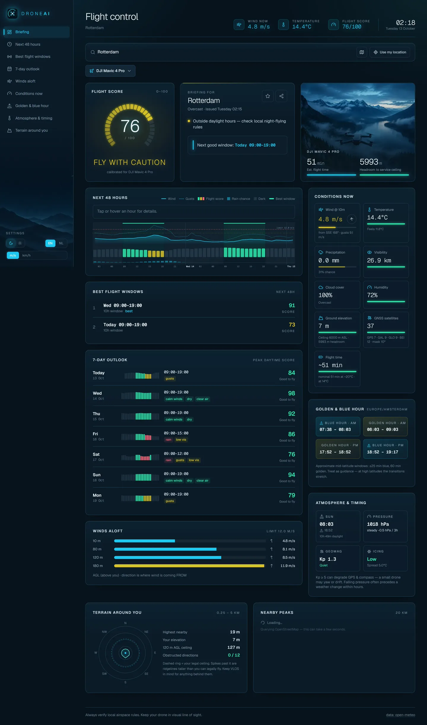The width and height of the screenshot is (427, 725).
Task: Select Wed 09:00–19:00 best flight window
Action: [194, 308]
